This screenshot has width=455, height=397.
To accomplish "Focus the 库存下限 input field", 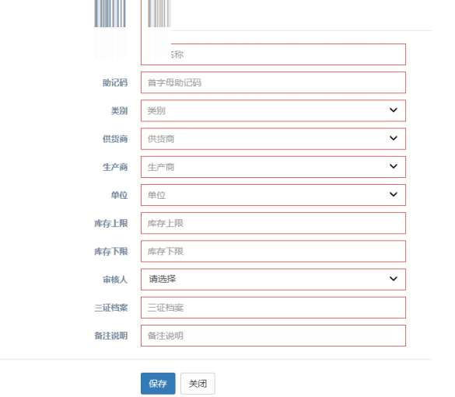I will pos(273,251).
